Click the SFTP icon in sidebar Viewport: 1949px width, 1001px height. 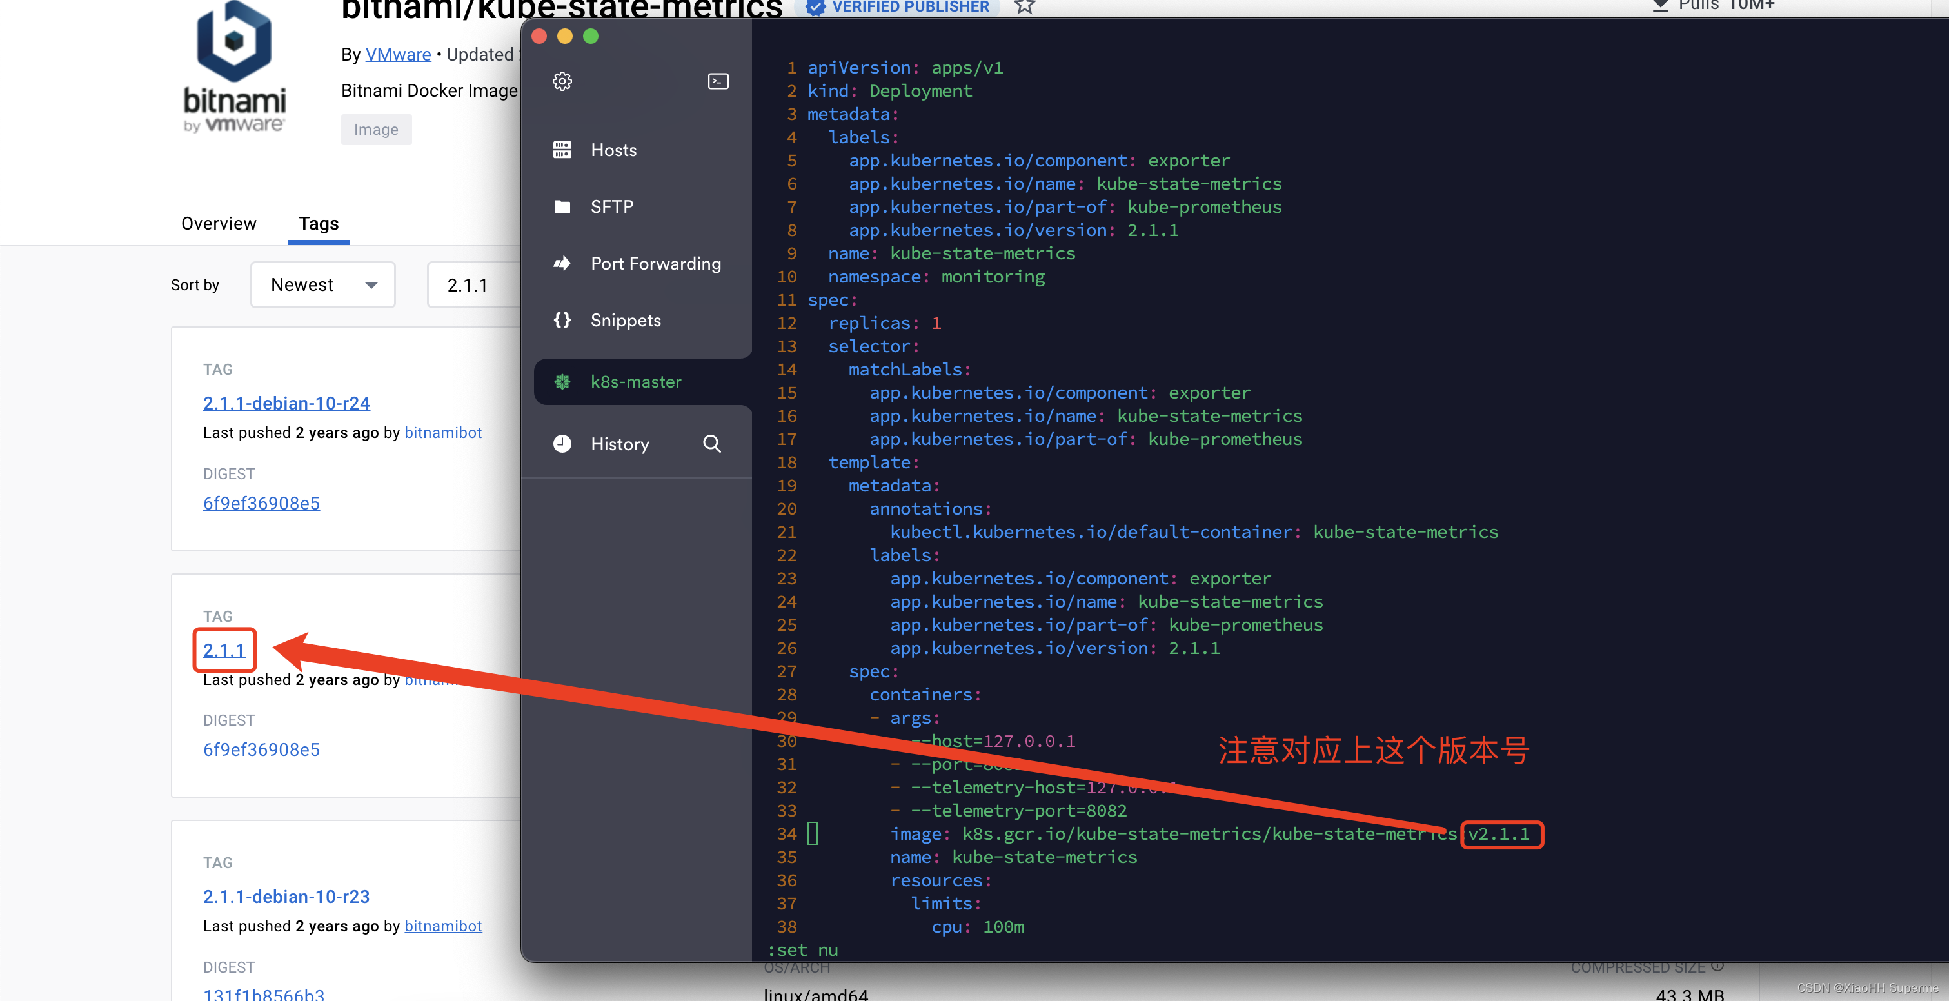[563, 206]
